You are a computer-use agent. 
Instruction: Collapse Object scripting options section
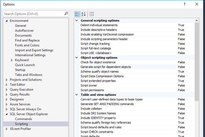pos(77,58)
